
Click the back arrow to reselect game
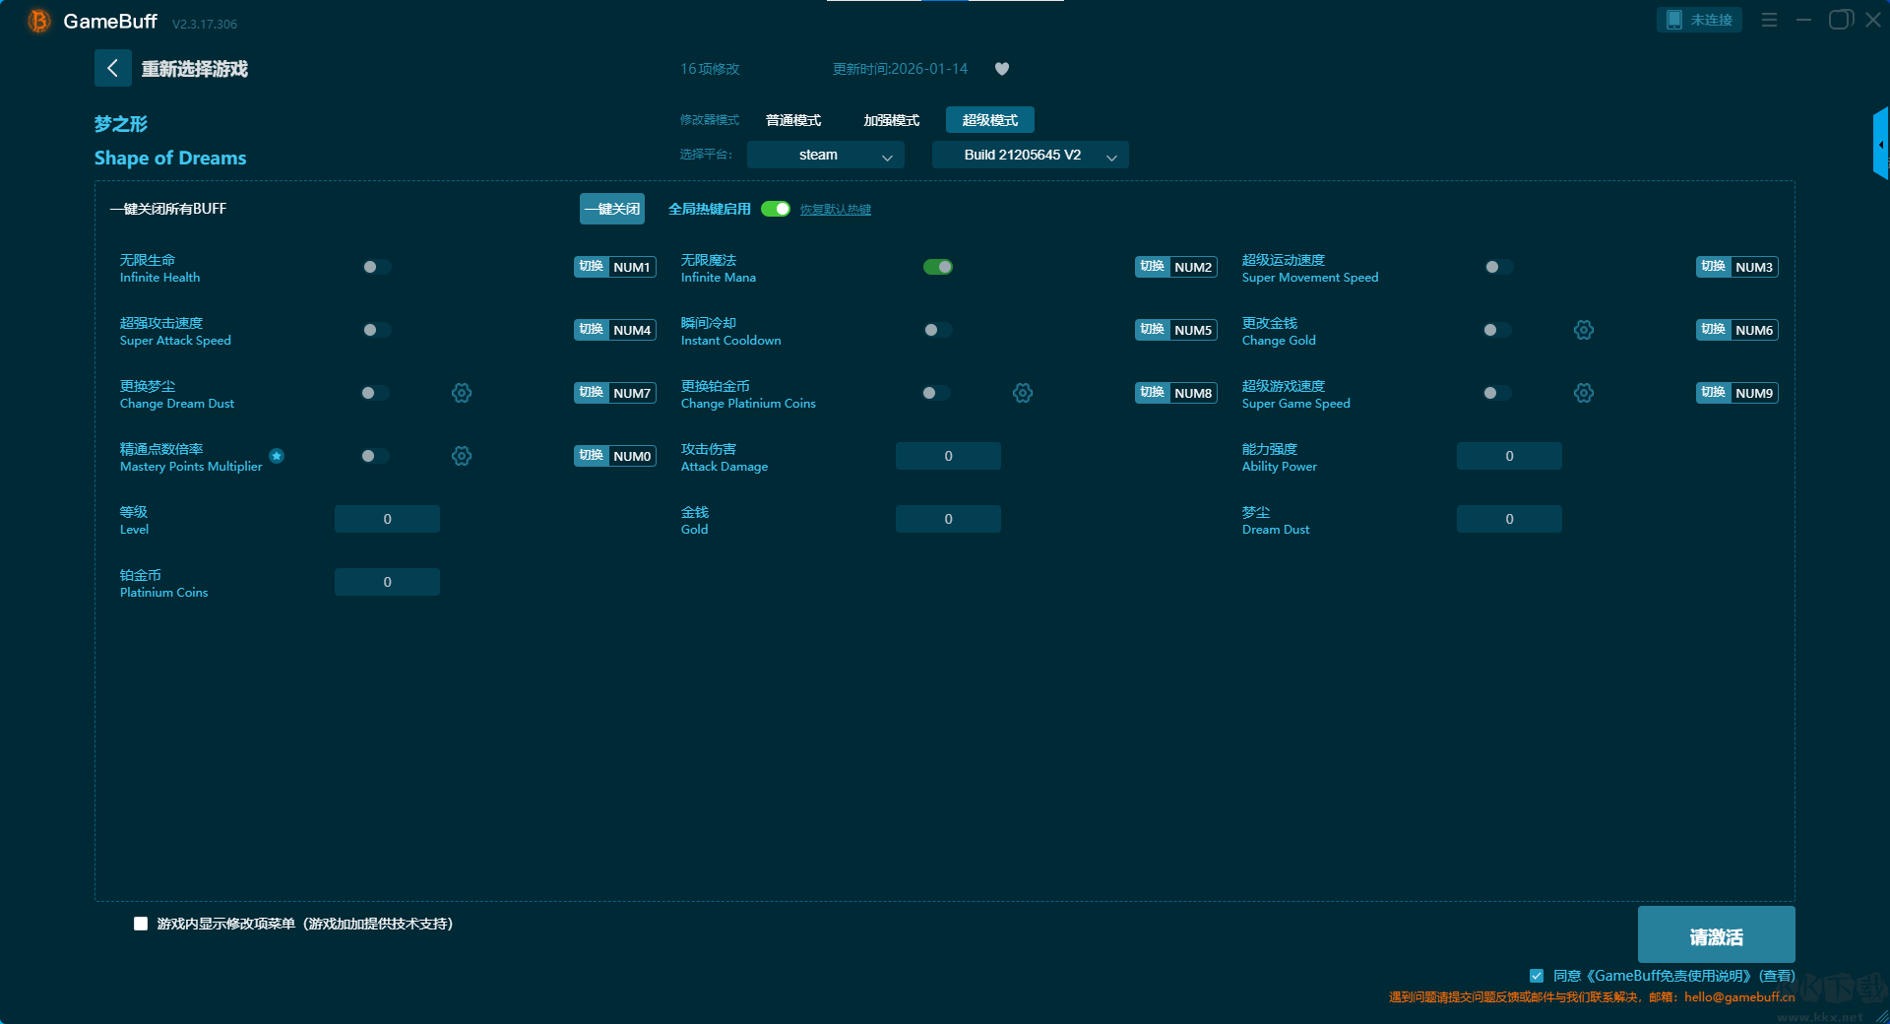point(113,68)
